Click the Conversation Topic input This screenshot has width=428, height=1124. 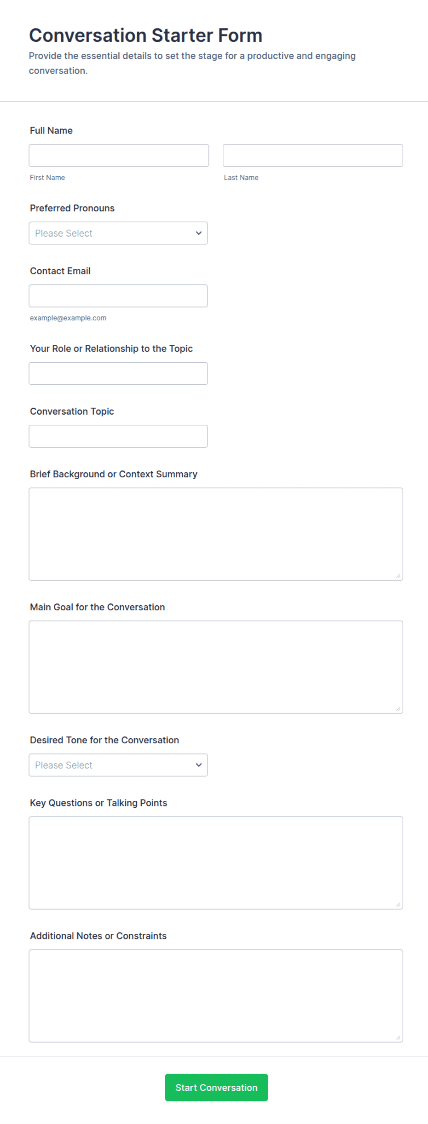click(118, 436)
